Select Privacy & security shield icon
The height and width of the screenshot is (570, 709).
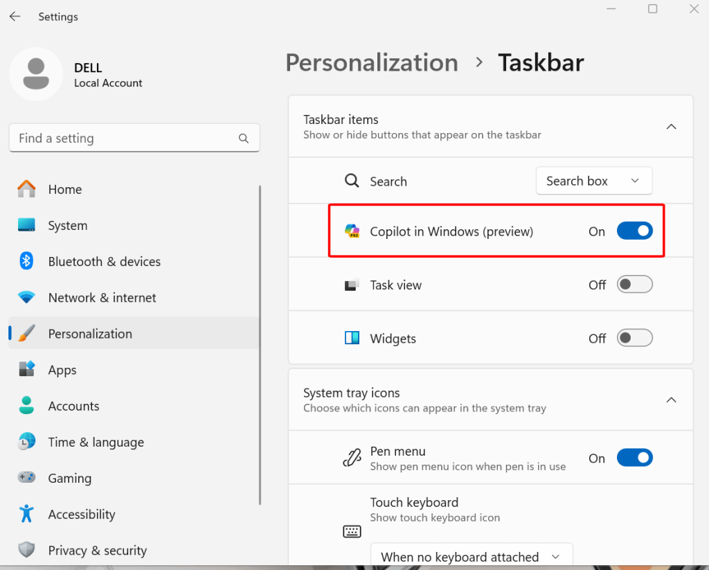26,550
